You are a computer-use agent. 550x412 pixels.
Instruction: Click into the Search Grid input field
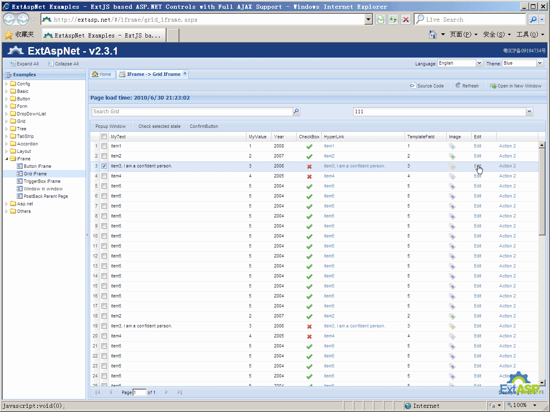[192, 111]
